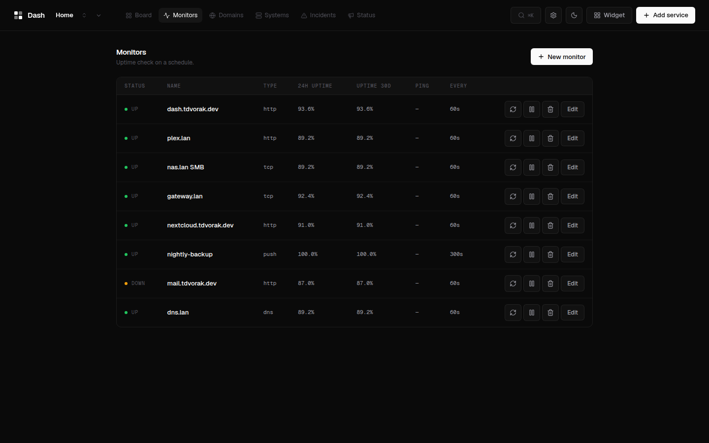Refresh the nightly-backup monitor
This screenshot has height=443, width=709.
(x=513, y=254)
